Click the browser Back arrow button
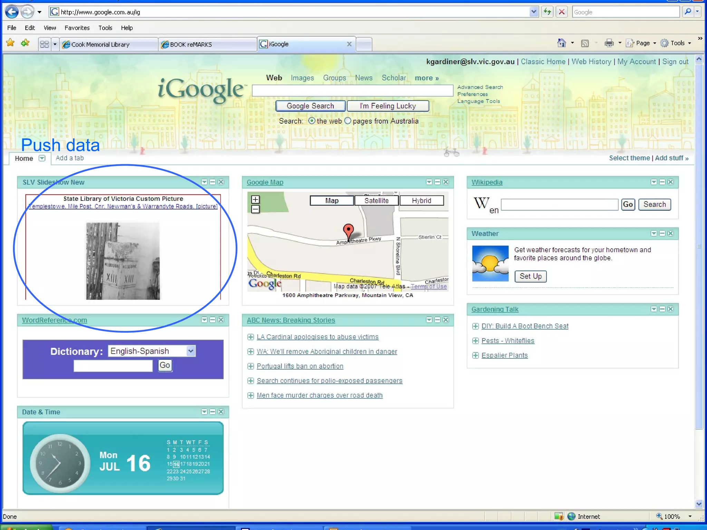Viewport: 707px width, 530px height. point(12,12)
